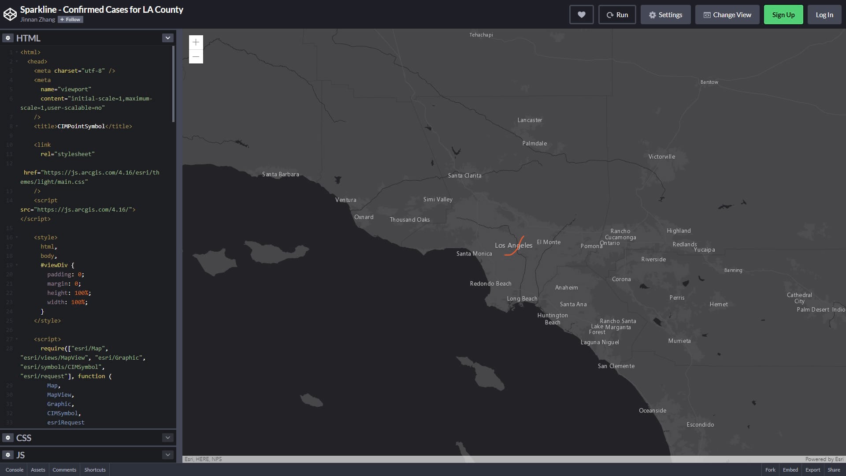Viewport: 846px width, 476px height.
Task: Fold the <style> block on line 16
Action: coord(17,238)
